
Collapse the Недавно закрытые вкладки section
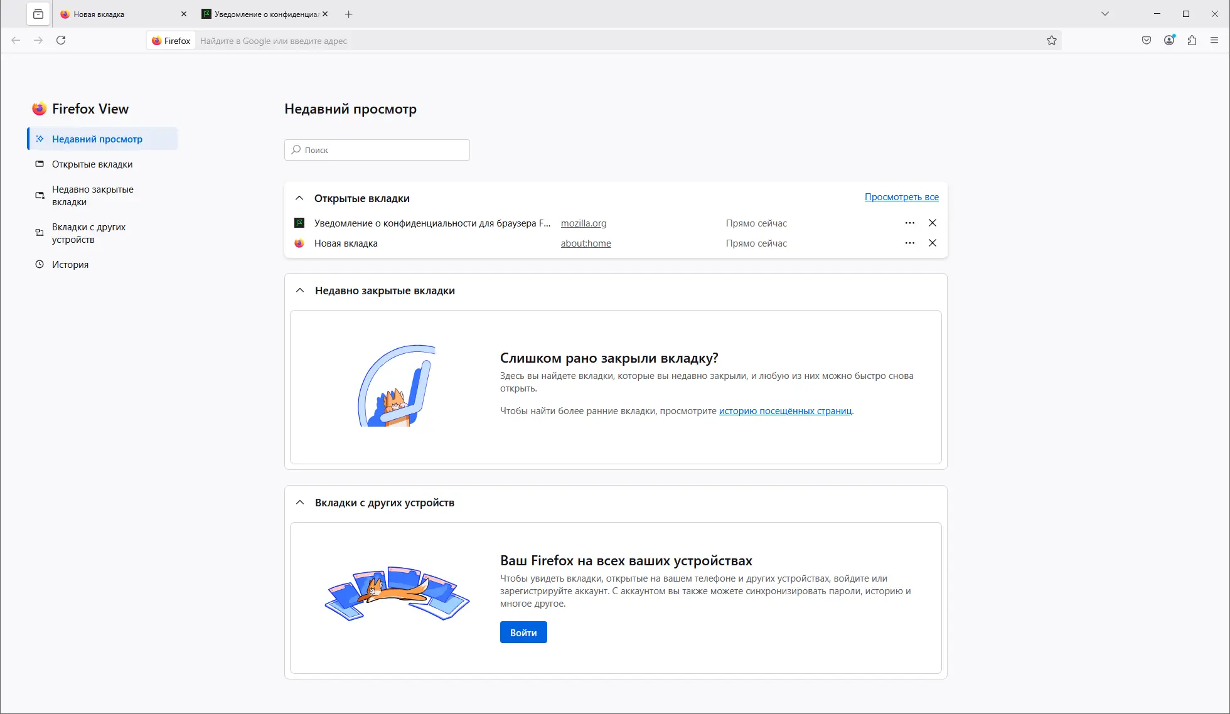(299, 290)
